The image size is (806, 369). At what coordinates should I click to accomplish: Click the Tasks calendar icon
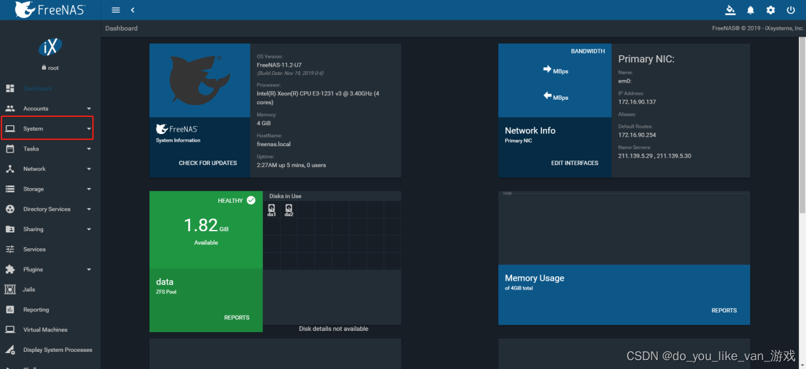10,149
